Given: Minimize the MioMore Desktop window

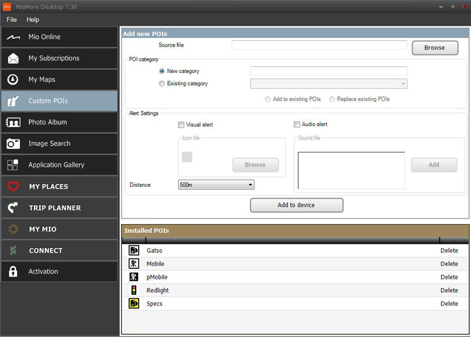Looking at the screenshot, I should coord(442,7).
